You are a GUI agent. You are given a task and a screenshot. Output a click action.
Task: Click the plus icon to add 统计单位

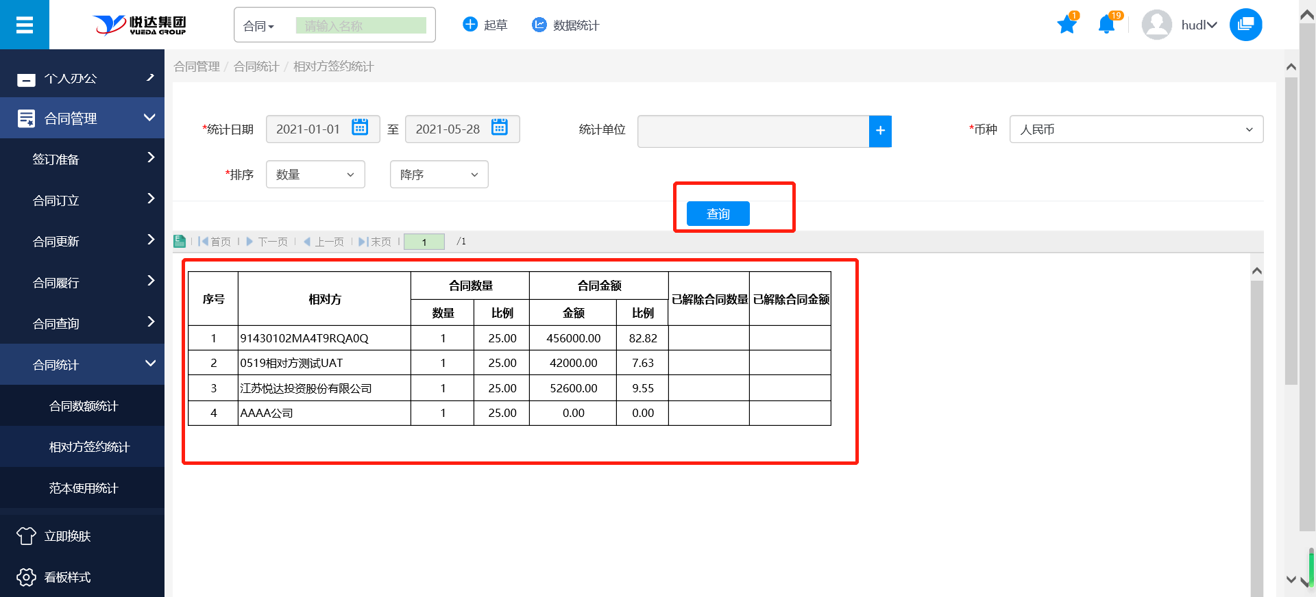pyautogui.click(x=880, y=131)
